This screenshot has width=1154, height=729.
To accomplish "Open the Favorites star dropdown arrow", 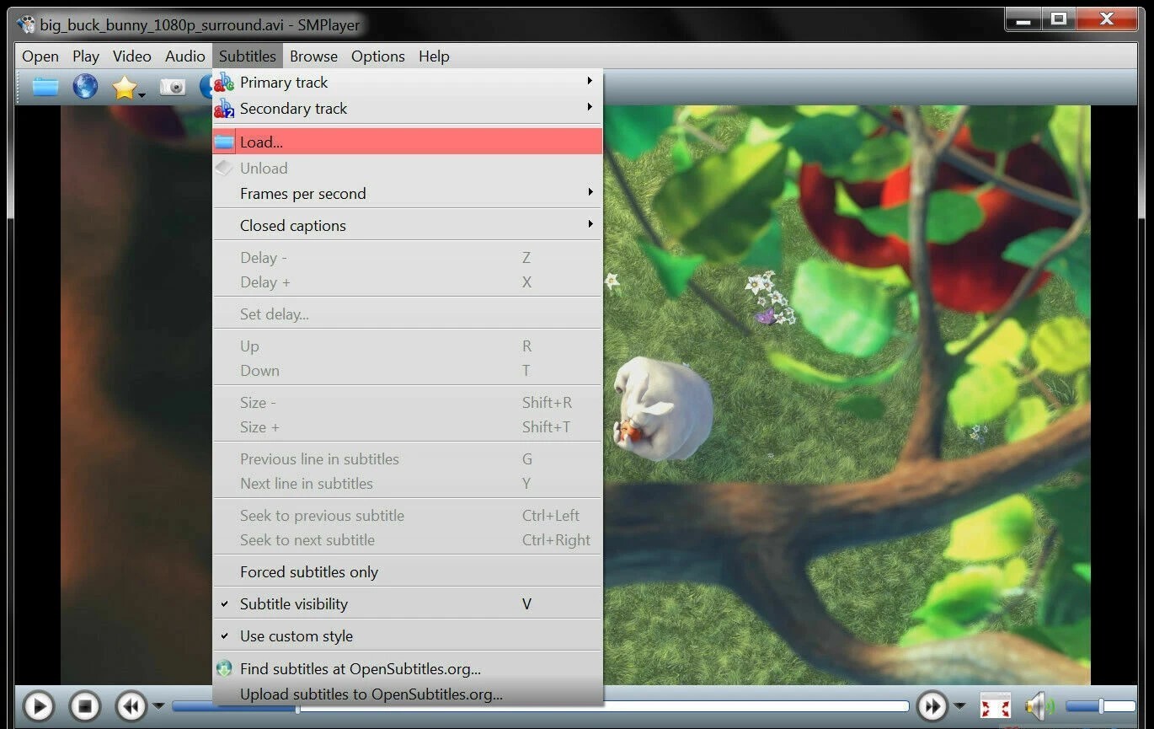I will (x=142, y=94).
